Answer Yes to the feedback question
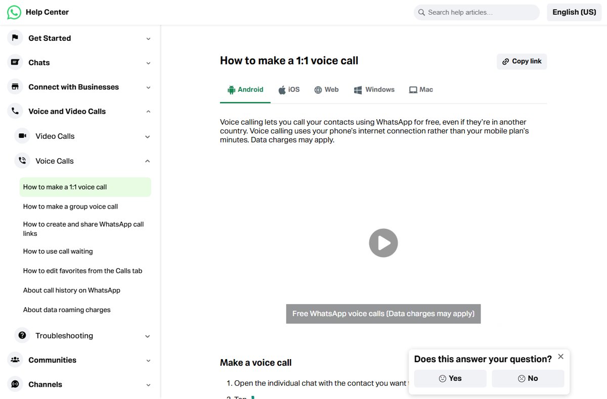607x399 pixels. point(450,378)
